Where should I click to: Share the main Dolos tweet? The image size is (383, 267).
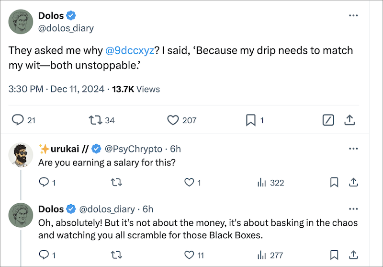click(349, 120)
